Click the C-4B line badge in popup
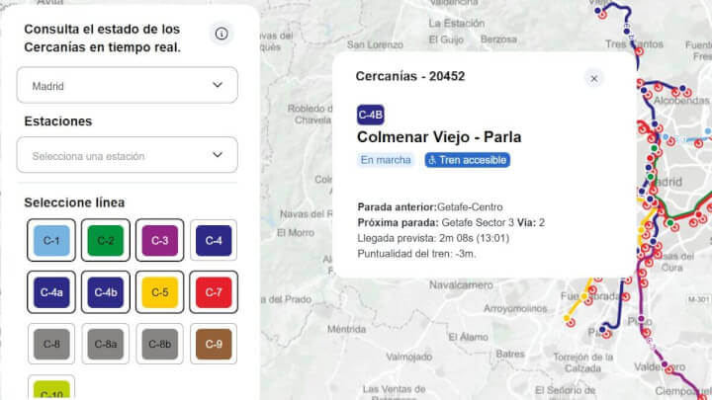Image resolution: width=712 pixels, height=400 pixels. pyautogui.click(x=371, y=115)
